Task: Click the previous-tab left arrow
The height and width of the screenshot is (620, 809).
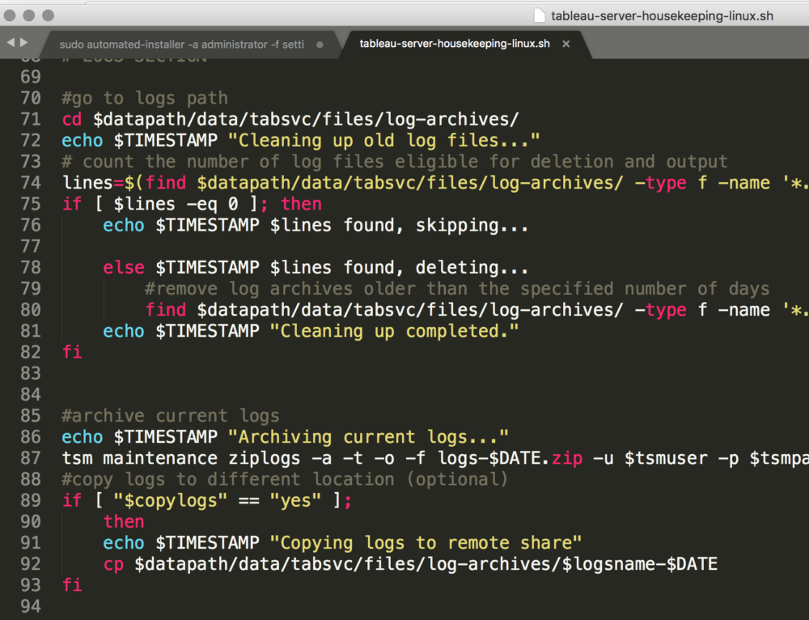Action: tap(11, 43)
